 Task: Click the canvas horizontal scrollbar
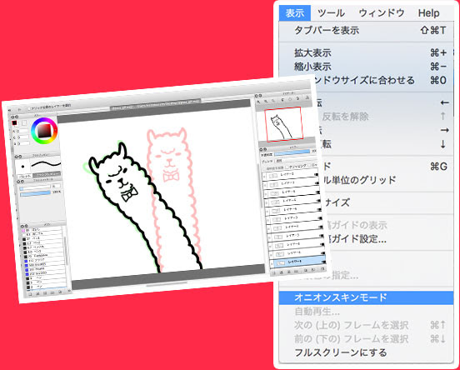click(167, 283)
